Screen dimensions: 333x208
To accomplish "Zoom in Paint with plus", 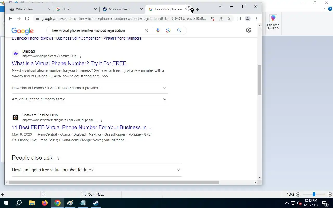I will (330, 194).
